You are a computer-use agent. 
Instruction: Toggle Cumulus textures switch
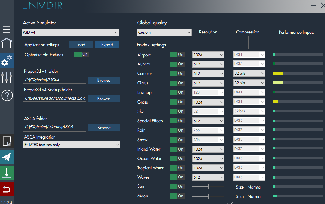(x=177, y=74)
